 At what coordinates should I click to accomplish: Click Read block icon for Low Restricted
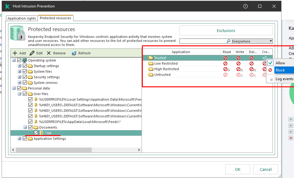click(x=225, y=63)
